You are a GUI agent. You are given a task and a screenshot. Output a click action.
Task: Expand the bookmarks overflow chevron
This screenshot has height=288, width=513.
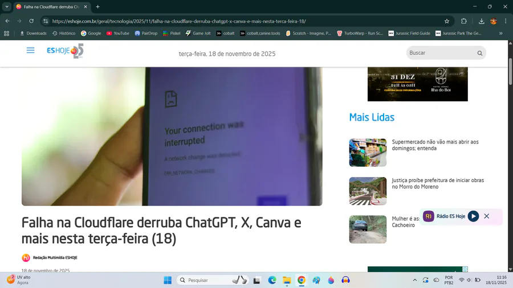pos(500,34)
